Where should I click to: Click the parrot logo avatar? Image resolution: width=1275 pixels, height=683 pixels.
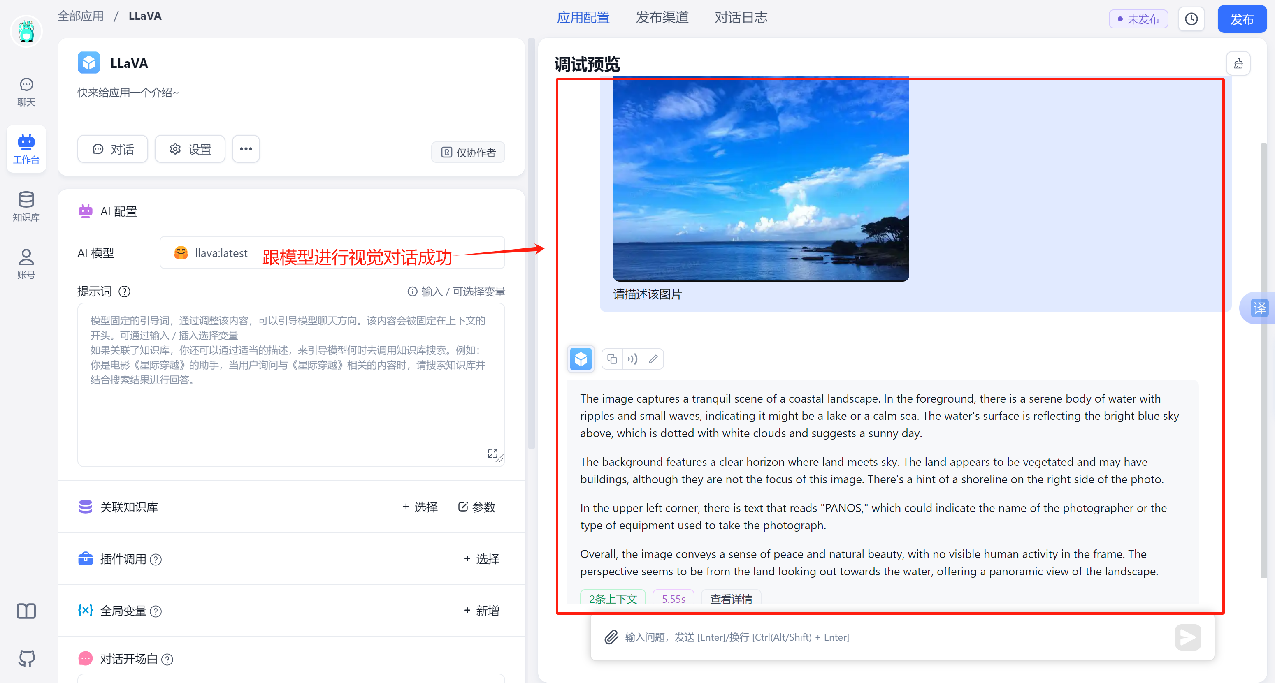pyautogui.click(x=26, y=31)
